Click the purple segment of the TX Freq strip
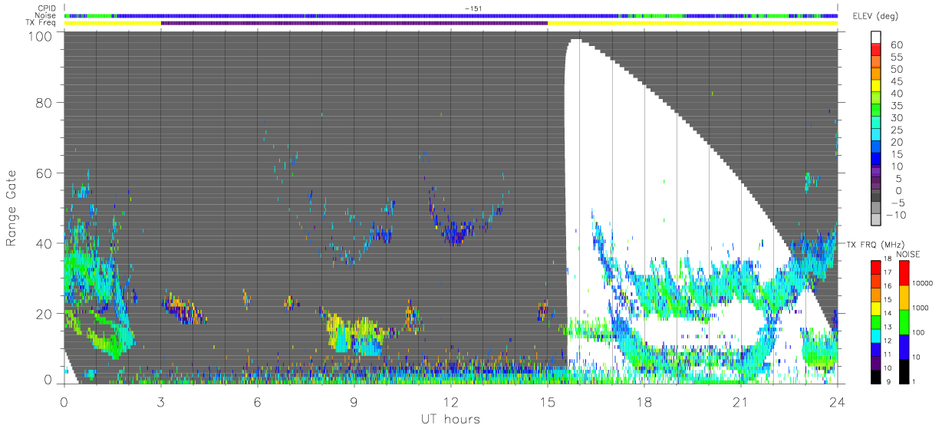Image resolution: width=942 pixels, height=435 pixels. click(x=354, y=22)
